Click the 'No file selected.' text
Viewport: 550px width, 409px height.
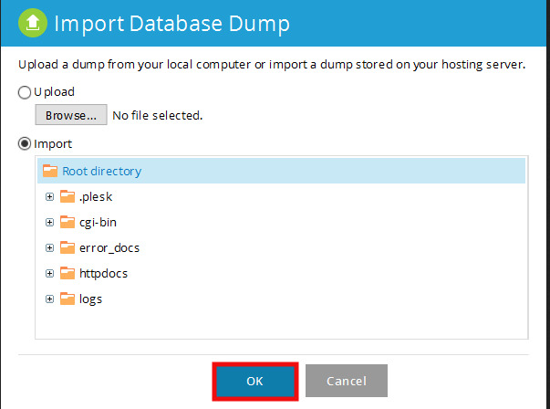158,115
